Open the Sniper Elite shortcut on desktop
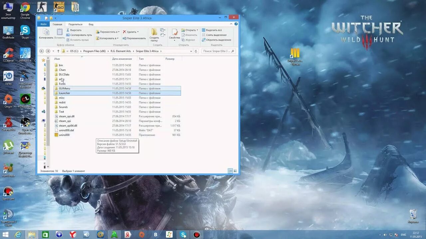The height and width of the screenshot is (239, 426). click(x=295, y=57)
